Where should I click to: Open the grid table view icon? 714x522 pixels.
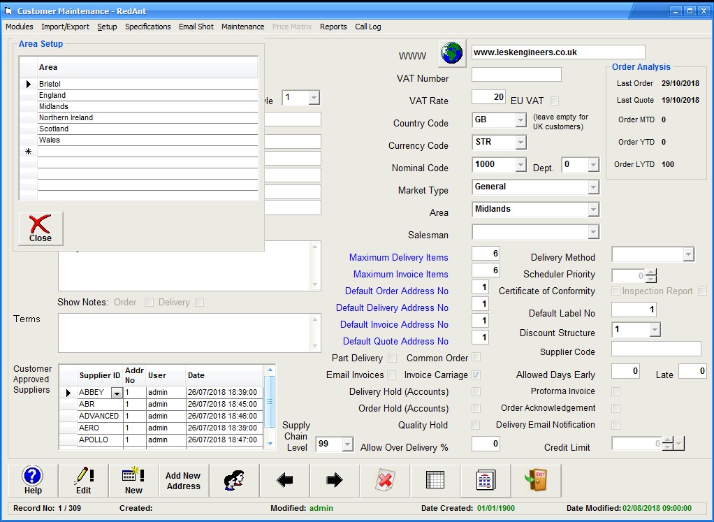coord(435,481)
